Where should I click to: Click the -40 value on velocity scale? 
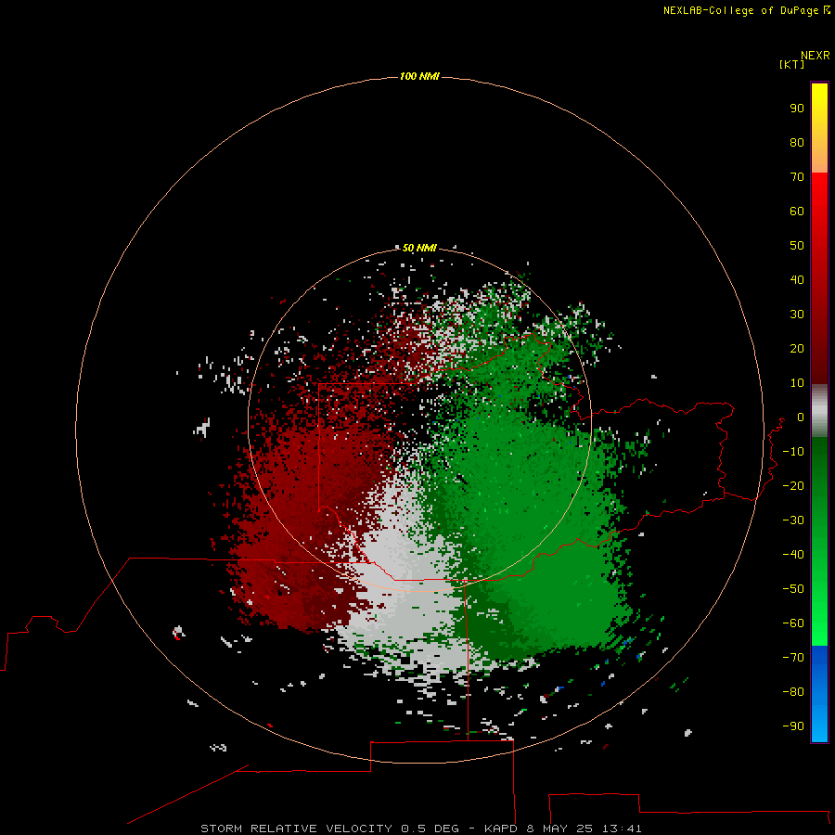[x=793, y=555]
